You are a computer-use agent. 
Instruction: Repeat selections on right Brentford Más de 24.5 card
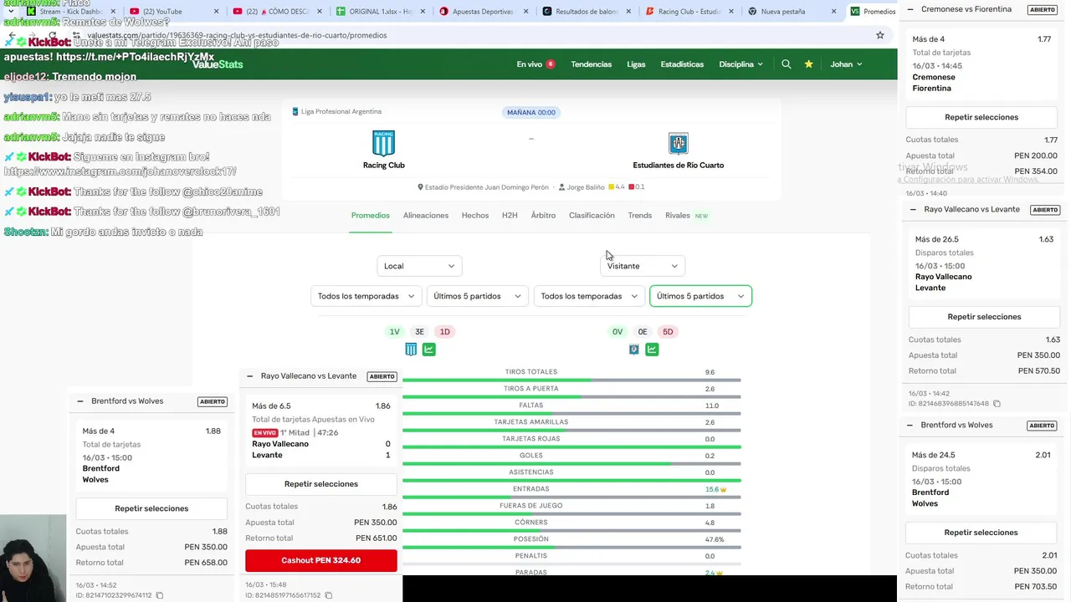point(981,533)
